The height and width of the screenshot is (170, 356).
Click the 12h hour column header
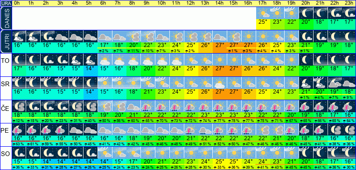[x=190, y=3]
